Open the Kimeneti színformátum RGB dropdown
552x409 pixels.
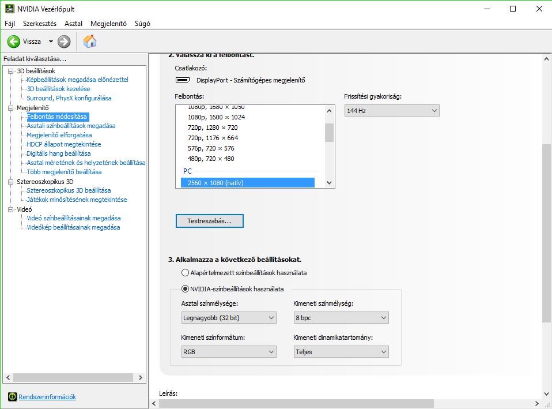229,352
